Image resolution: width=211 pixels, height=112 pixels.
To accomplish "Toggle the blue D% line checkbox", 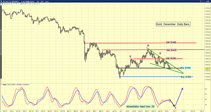I will point(22,85).
